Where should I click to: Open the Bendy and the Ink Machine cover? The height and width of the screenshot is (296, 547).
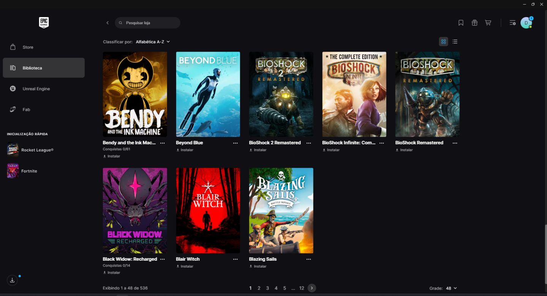click(x=135, y=94)
